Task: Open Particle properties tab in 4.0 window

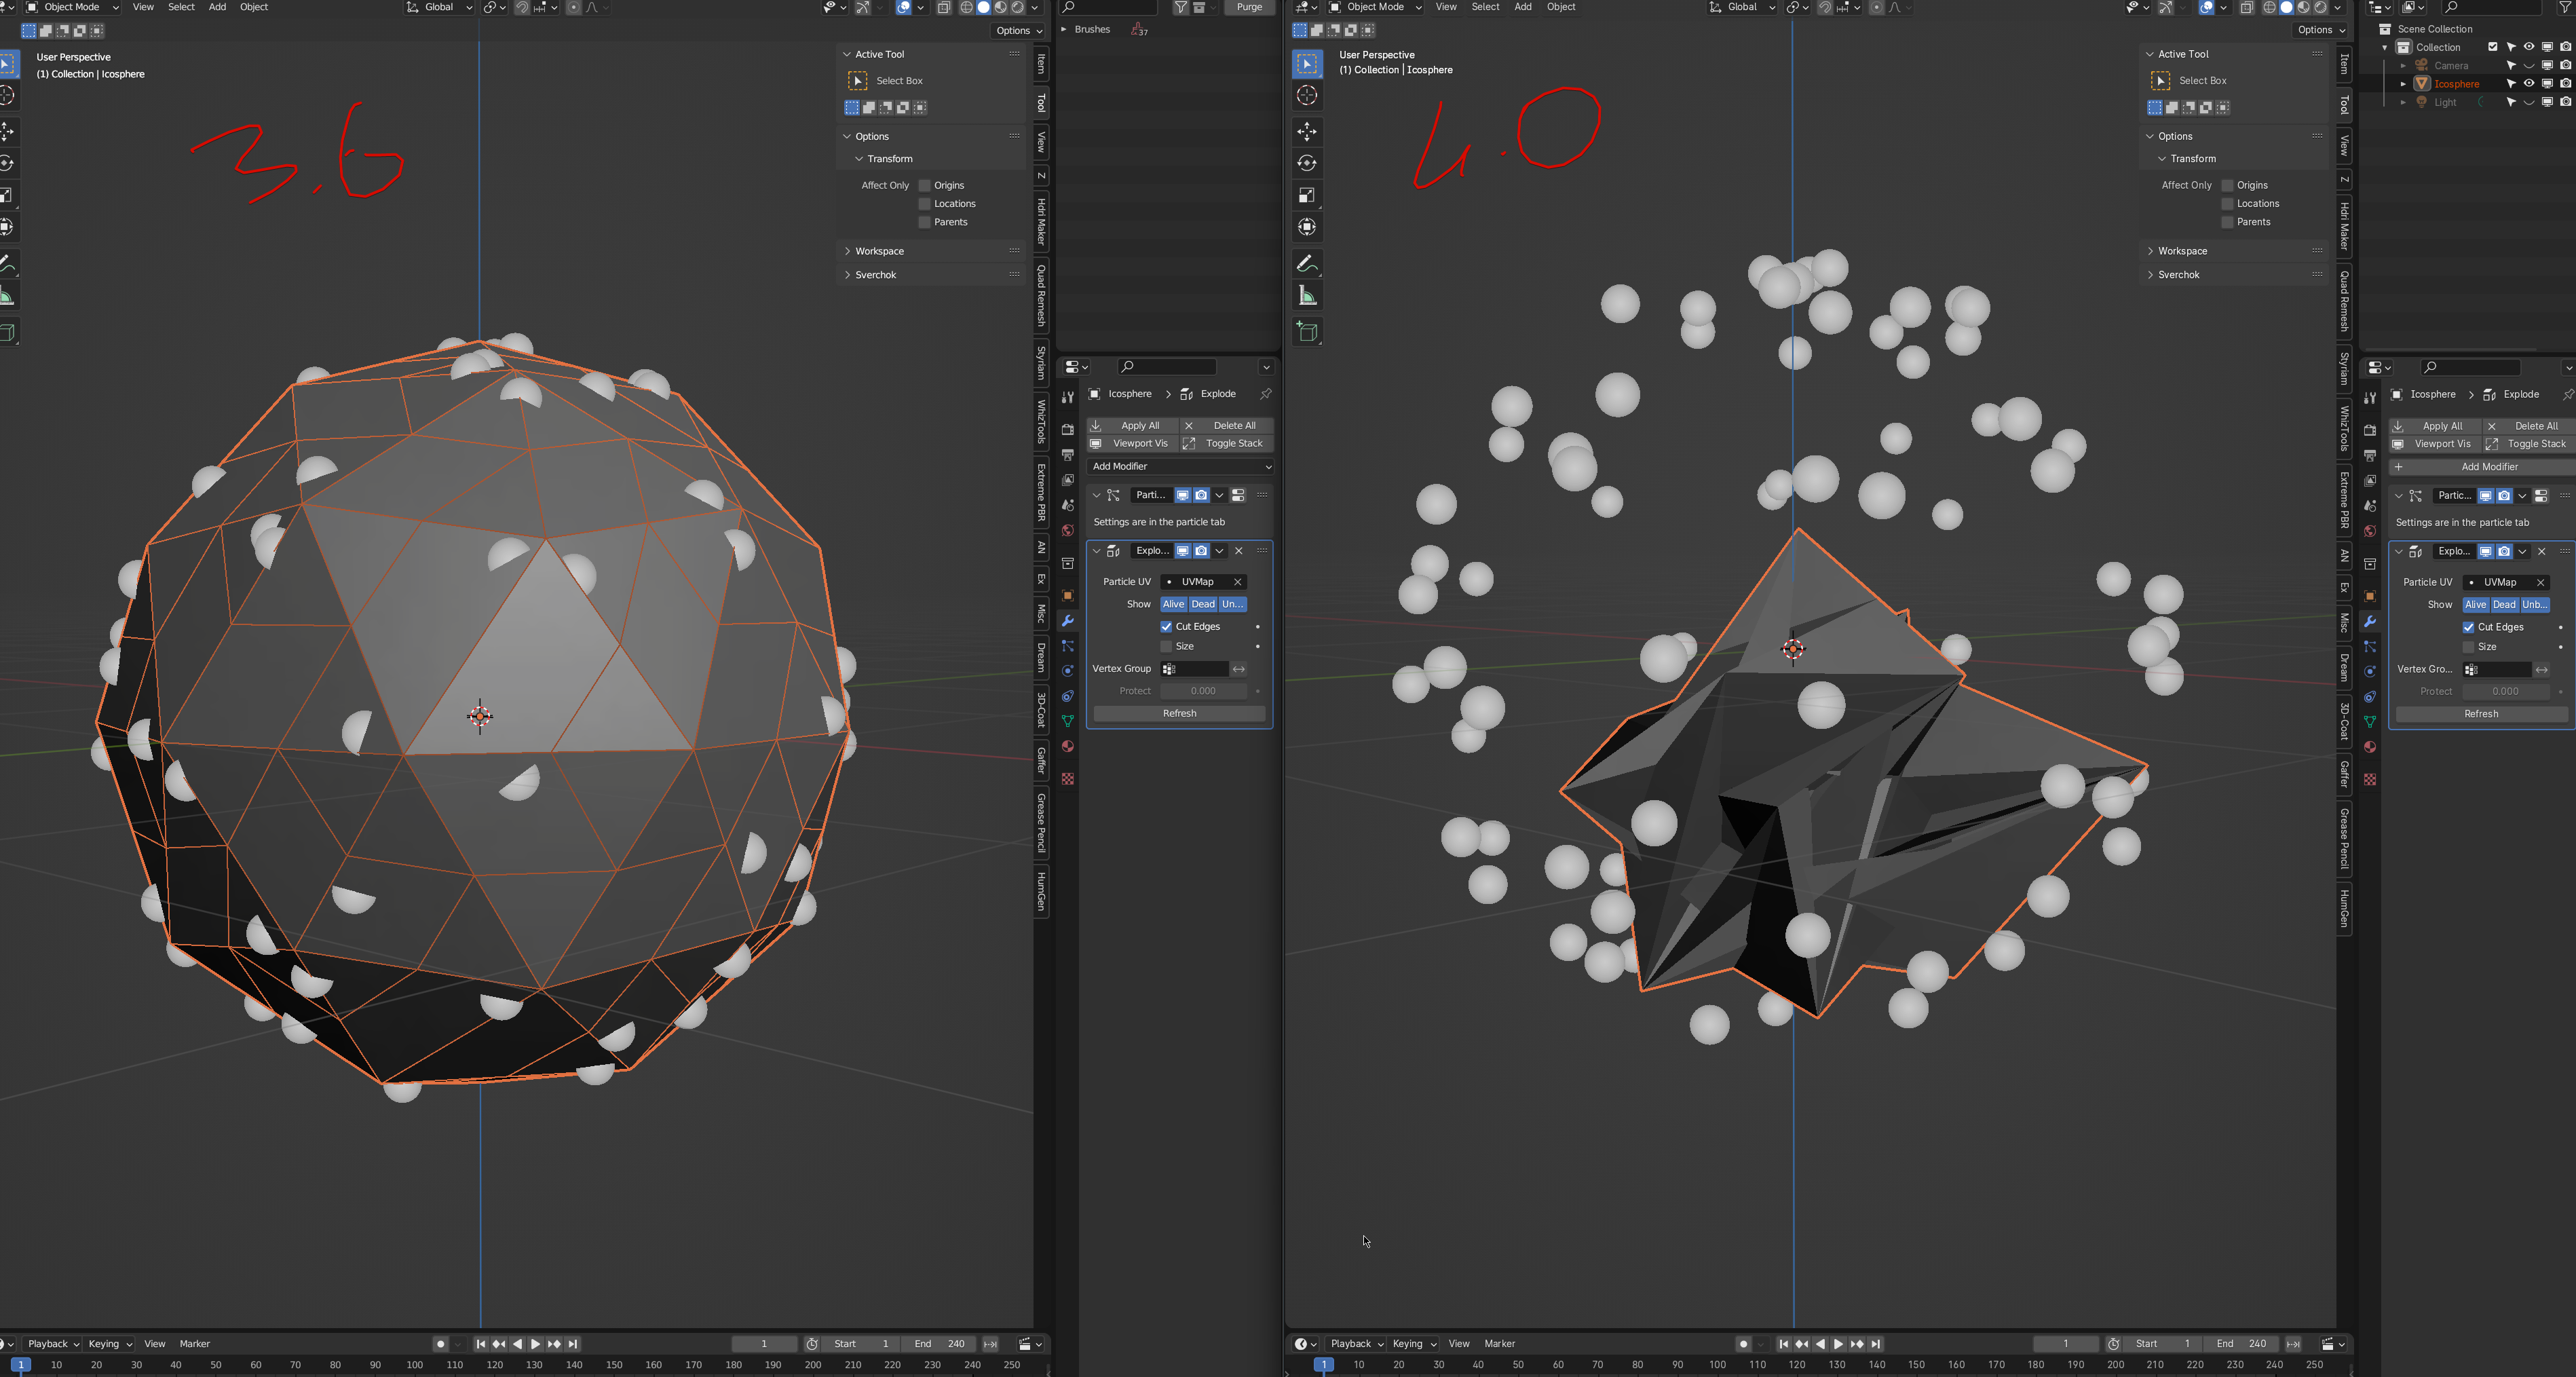Action: [x=2370, y=646]
